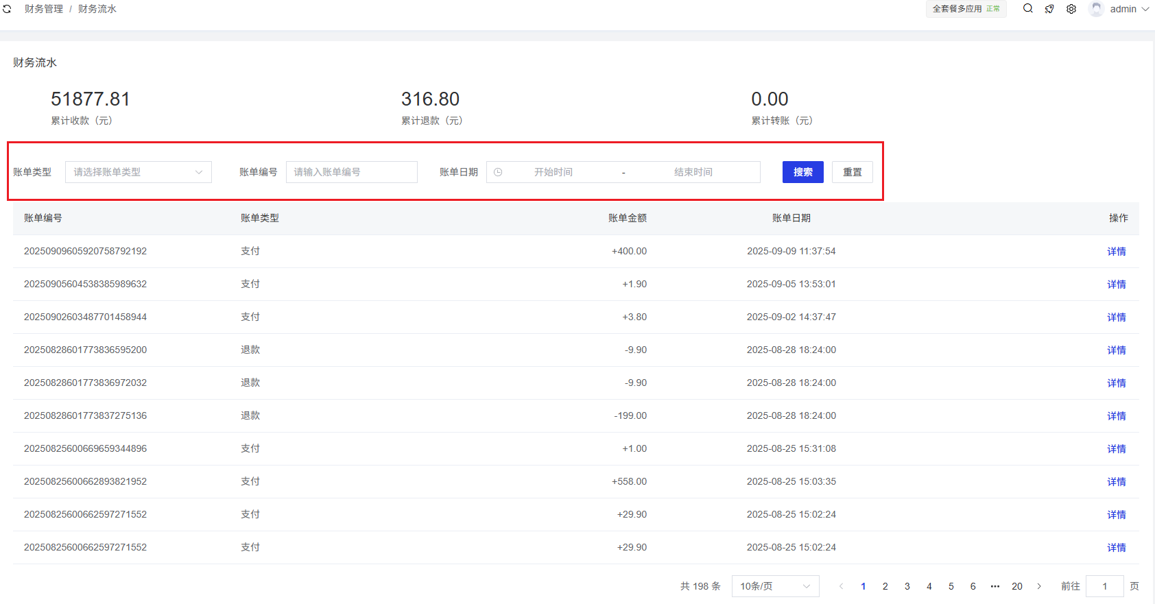Click the rocket icon in header
1155x604 pixels.
pyautogui.click(x=1049, y=9)
